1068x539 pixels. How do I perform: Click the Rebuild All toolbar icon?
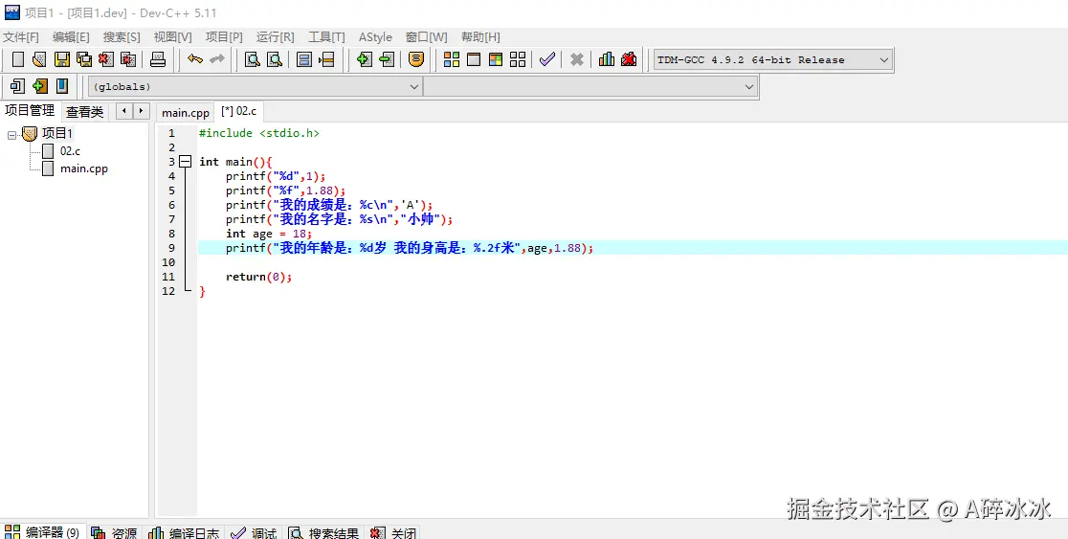click(x=518, y=59)
